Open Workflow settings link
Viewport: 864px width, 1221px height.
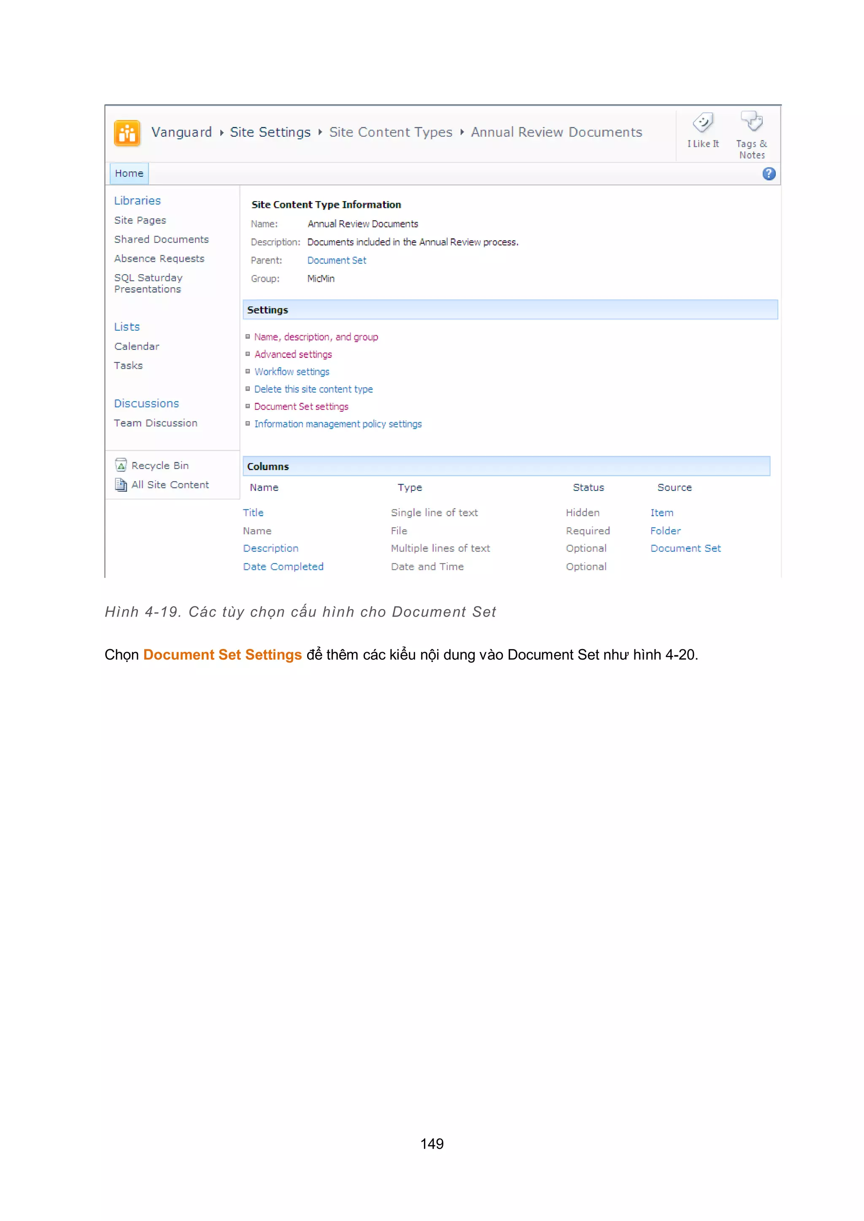click(x=292, y=372)
